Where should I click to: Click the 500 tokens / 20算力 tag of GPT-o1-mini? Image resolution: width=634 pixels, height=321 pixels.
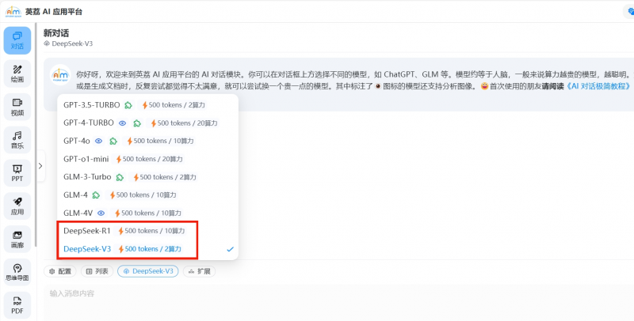click(x=149, y=159)
